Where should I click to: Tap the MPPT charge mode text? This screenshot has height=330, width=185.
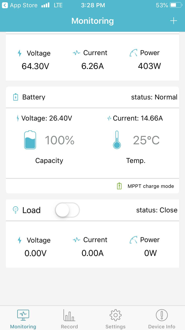coord(151,186)
